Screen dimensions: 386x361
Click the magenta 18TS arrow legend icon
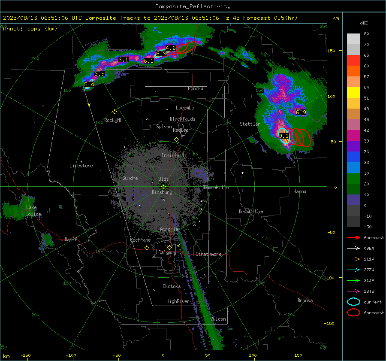coord(353,291)
